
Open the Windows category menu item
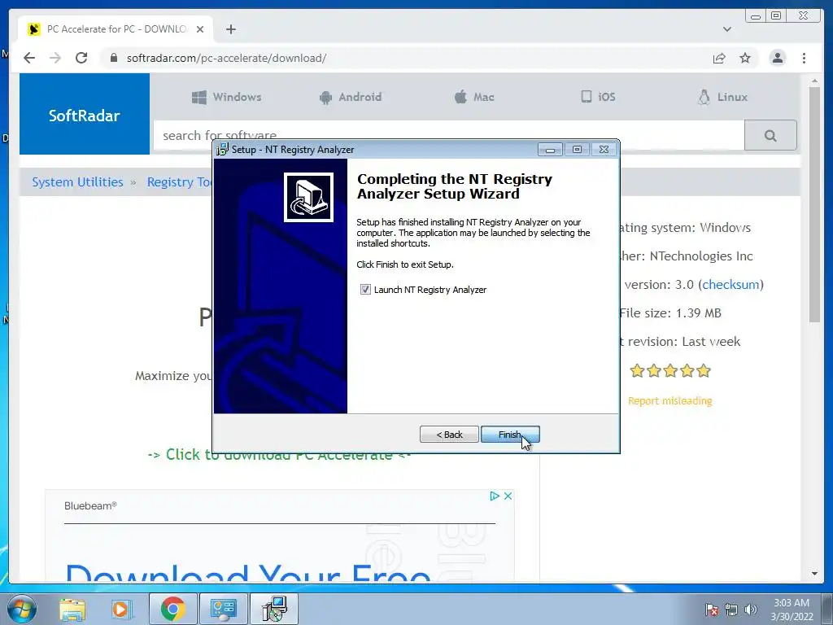tap(226, 97)
